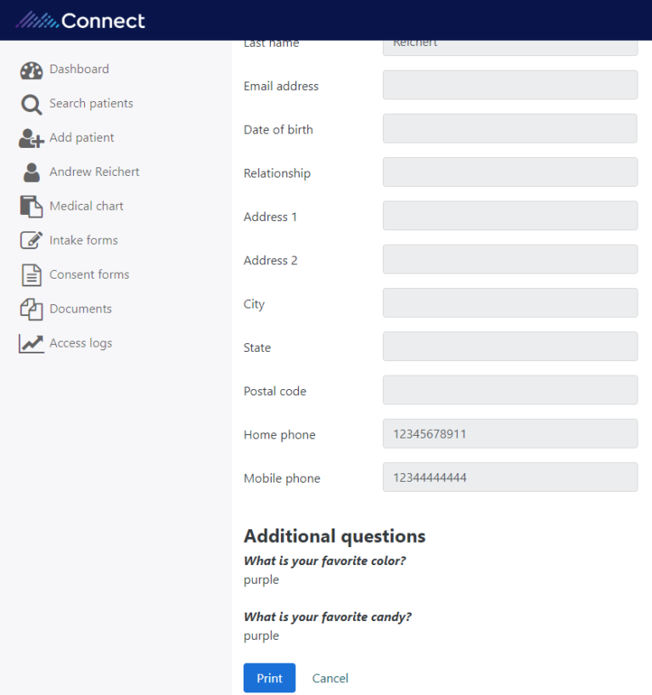652x695 pixels.
Task: Click the Print button
Action: [269, 678]
